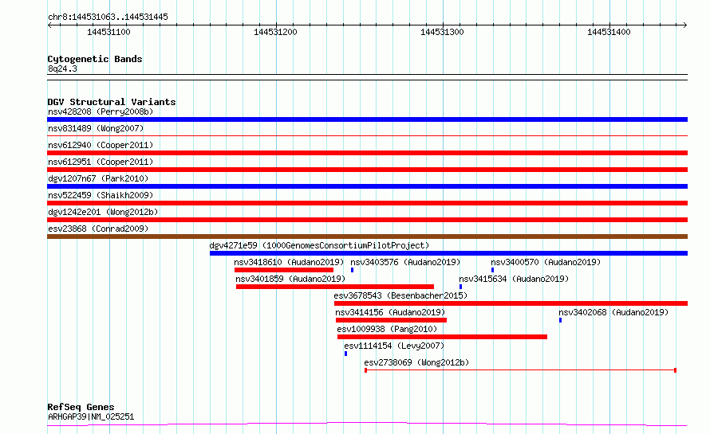710x434 pixels.
Task: Open nsv3402068 (Audano2019) label
Action: [x=613, y=312]
